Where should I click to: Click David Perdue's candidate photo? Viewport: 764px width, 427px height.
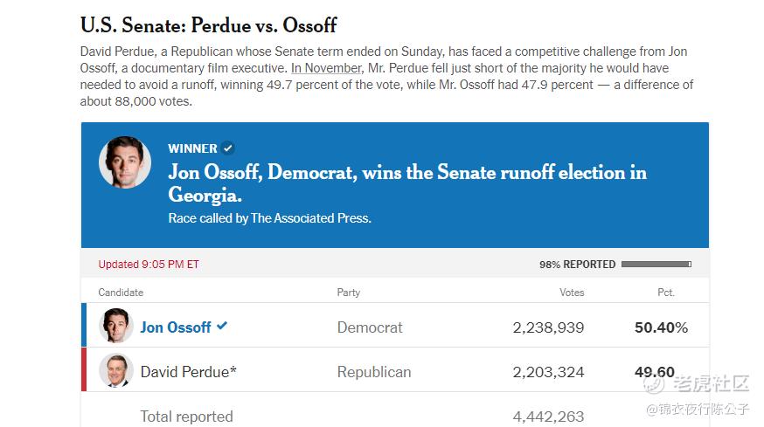[x=116, y=370]
